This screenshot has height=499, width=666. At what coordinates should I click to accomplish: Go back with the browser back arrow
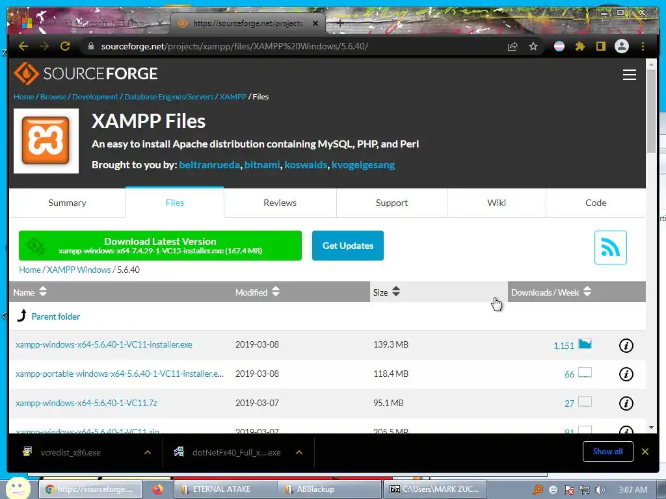click(23, 46)
